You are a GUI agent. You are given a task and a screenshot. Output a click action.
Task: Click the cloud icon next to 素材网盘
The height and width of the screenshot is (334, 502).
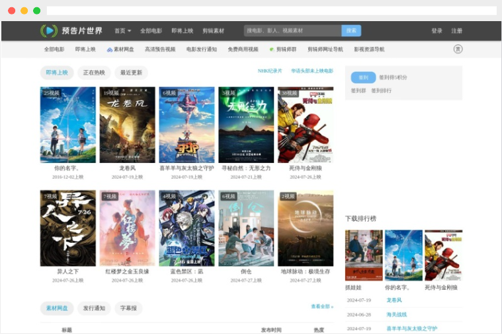click(110, 50)
